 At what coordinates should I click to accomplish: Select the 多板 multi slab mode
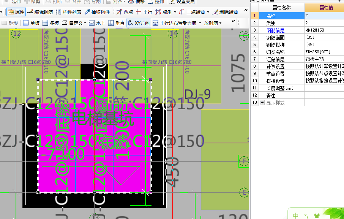[x=50, y=23]
